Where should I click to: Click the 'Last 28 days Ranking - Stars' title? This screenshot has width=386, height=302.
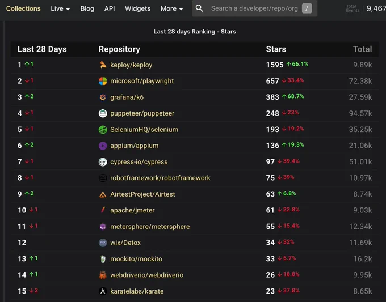195,32
